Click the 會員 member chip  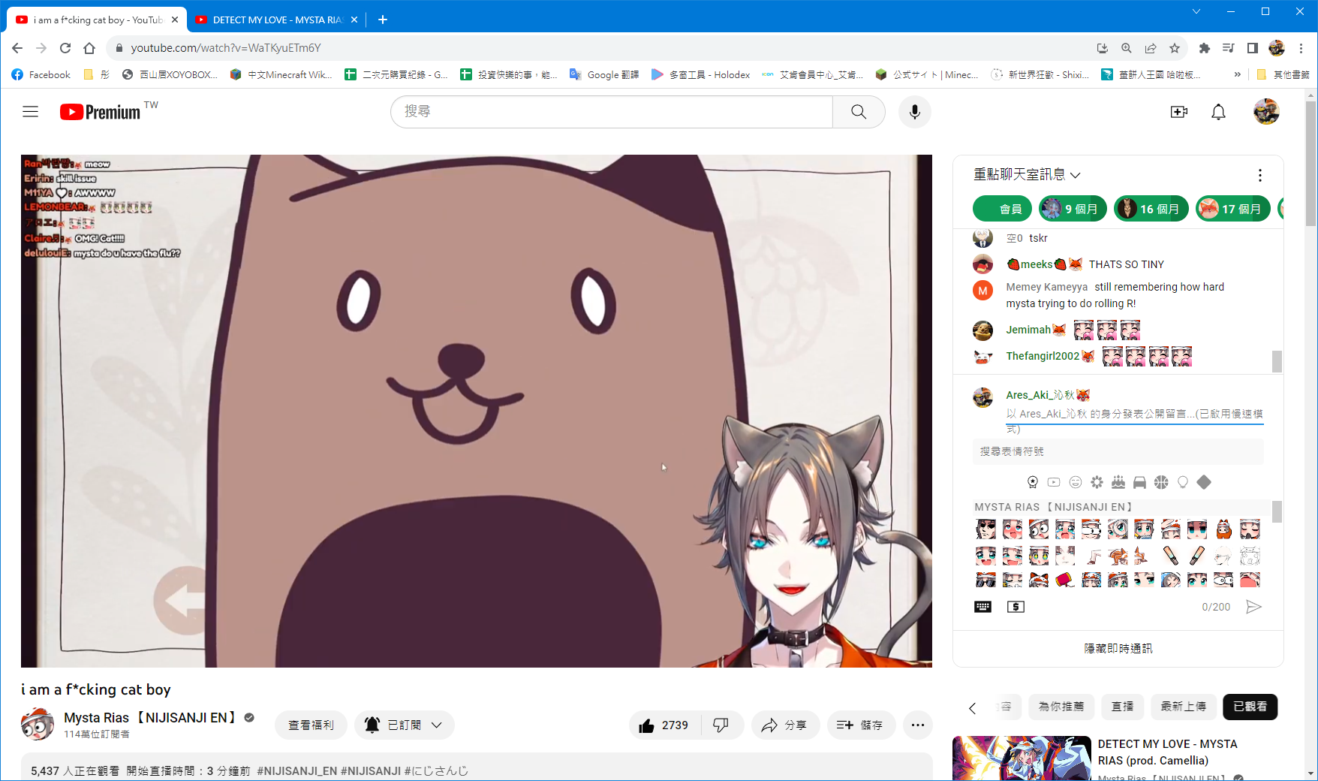(x=1002, y=209)
